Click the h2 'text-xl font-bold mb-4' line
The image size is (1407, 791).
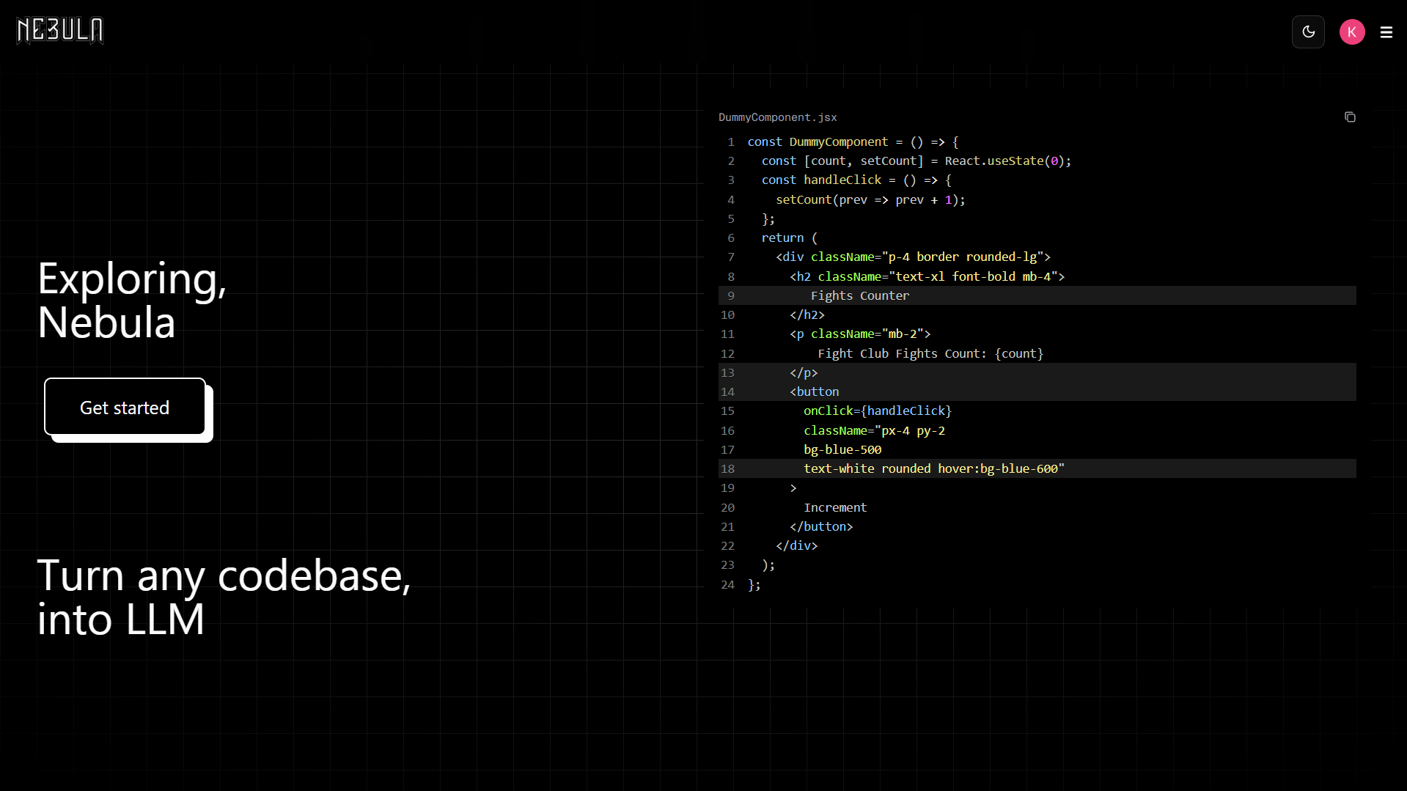pyautogui.click(x=1037, y=276)
